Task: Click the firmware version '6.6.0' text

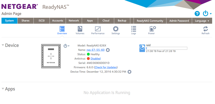Action: 90,67
